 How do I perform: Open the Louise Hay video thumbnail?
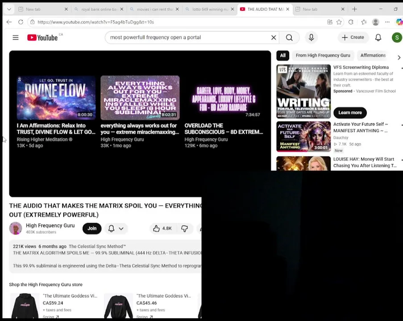(x=303, y=163)
